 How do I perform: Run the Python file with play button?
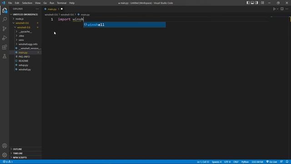coord(274,9)
